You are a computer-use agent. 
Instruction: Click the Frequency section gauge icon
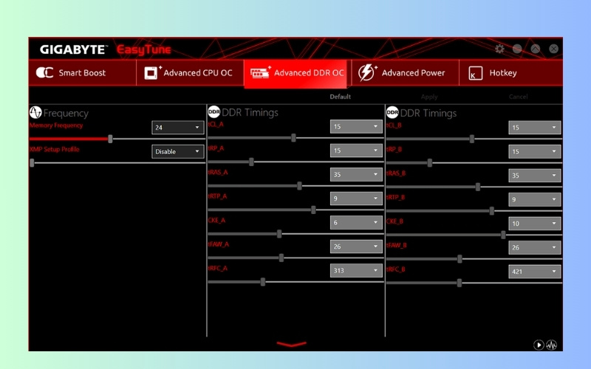[35, 113]
